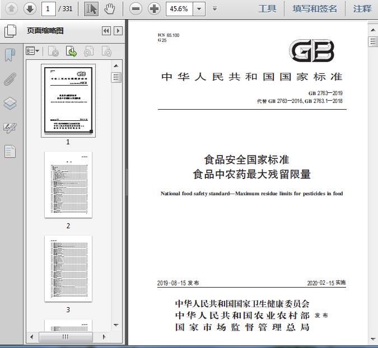Open thumbnail options menu dropdown
This screenshot has width=378, height=348.
click(32, 51)
